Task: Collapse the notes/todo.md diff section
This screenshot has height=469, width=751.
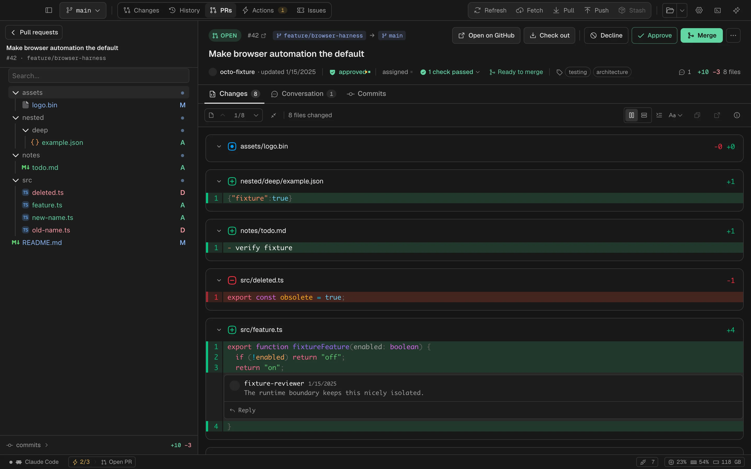Action: pos(219,231)
